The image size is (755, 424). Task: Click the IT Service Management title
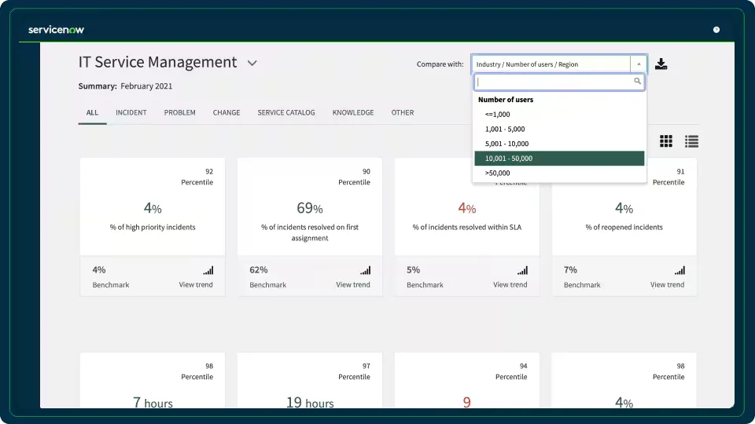[157, 62]
